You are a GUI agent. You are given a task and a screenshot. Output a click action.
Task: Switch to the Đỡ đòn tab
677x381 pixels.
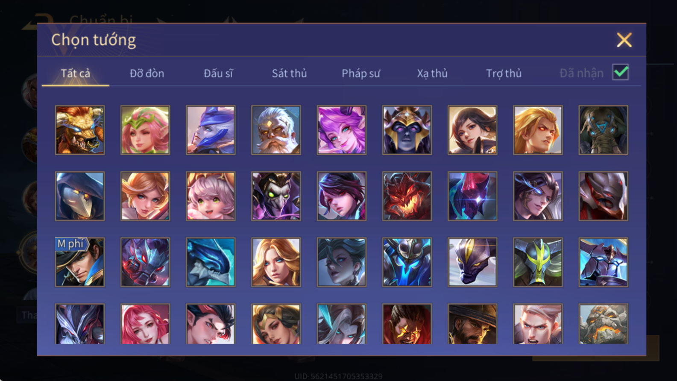pos(147,73)
